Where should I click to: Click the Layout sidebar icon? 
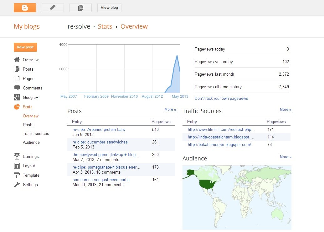coord(17,166)
